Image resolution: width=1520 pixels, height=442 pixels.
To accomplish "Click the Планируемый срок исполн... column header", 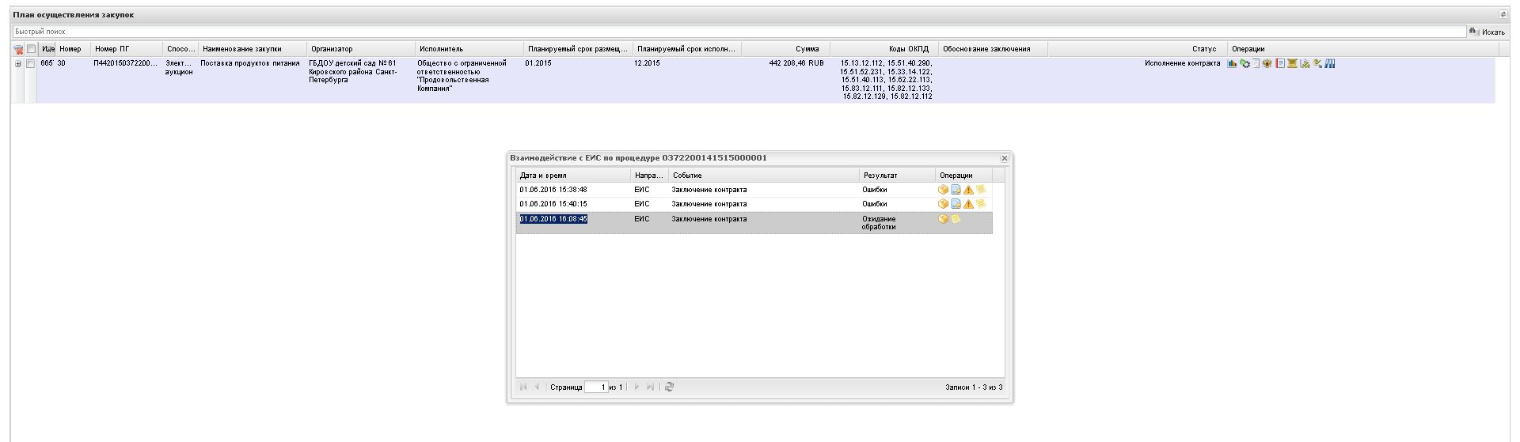I will click(686, 49).
